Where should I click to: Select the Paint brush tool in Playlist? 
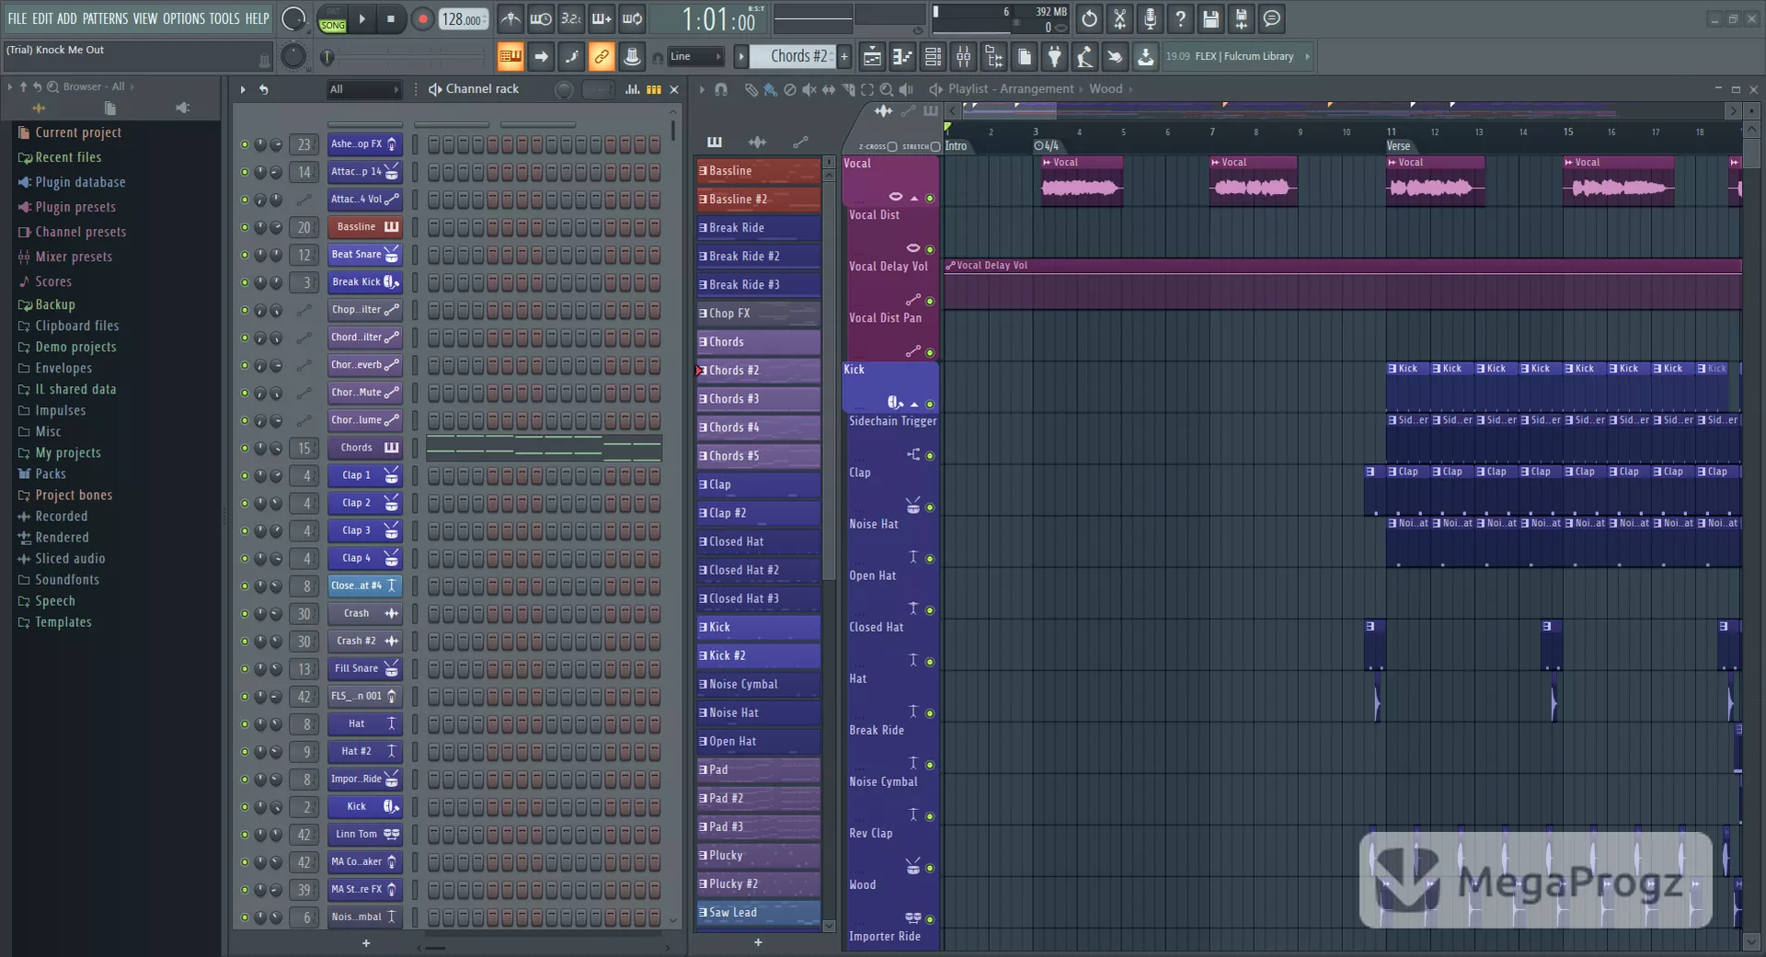(x=770, y=89)
